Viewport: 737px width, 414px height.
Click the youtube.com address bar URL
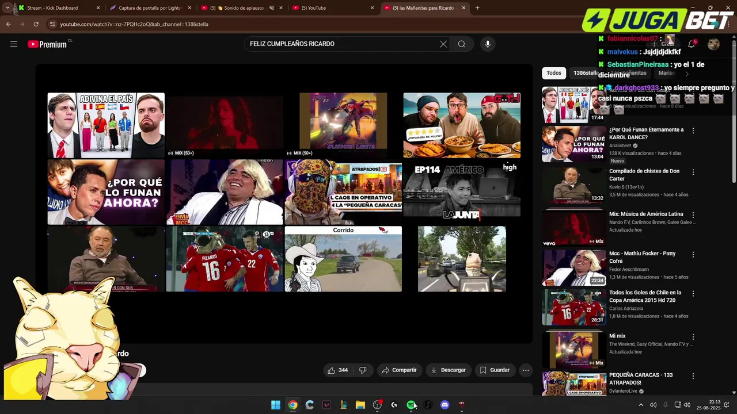point(134,24)
